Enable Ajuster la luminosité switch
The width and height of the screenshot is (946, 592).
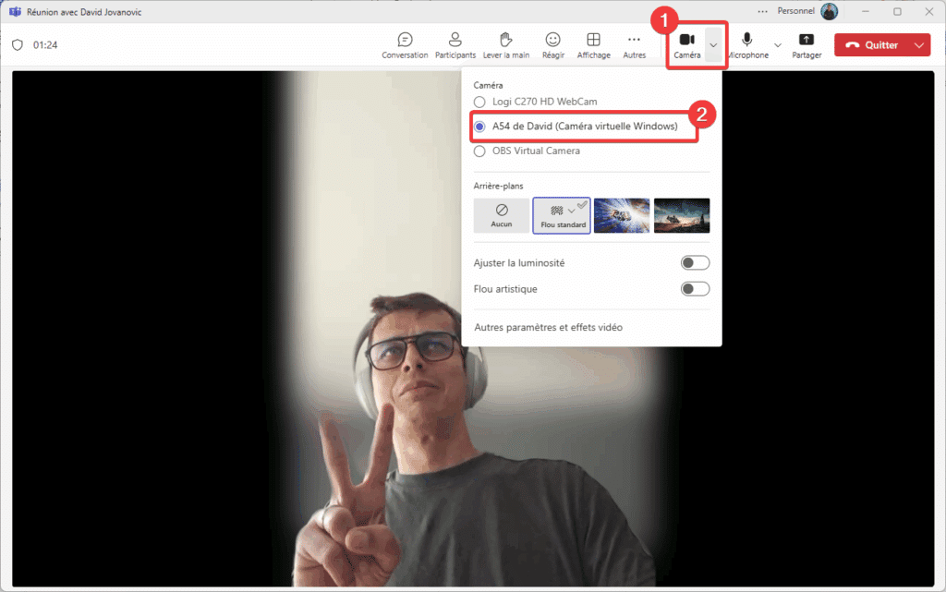tap(695, 263)
